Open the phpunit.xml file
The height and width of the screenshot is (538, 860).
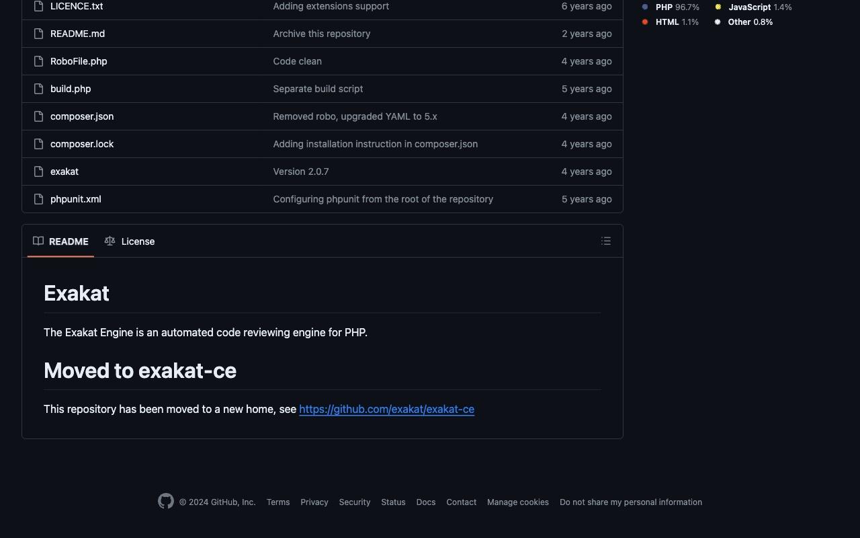(76, 199)
